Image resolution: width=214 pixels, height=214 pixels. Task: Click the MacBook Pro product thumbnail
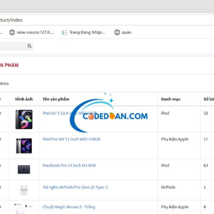coord(24,169)
